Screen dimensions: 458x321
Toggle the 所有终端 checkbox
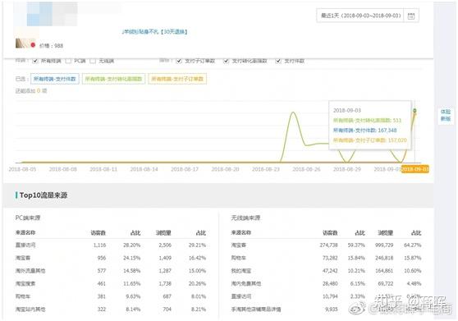pyautogui.click(x=35, y=61)
